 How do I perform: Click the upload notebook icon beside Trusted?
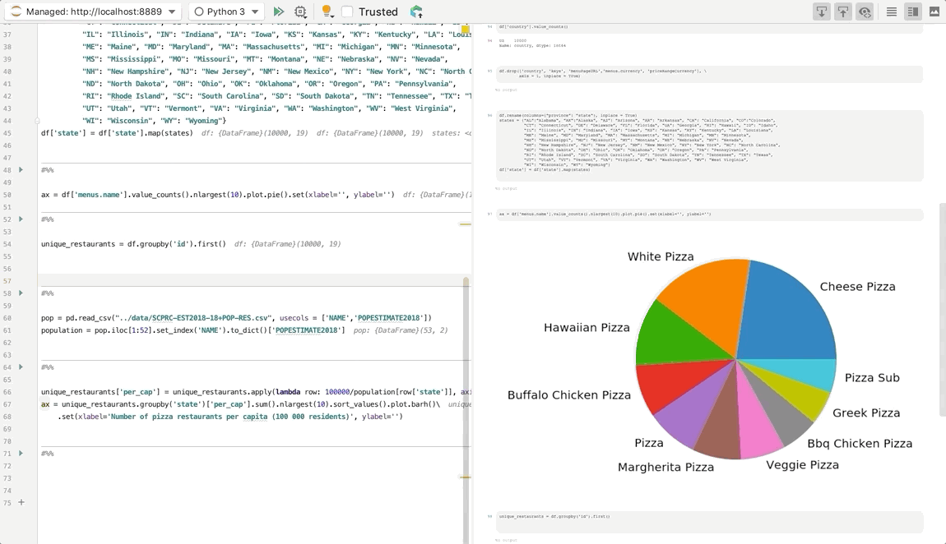click(415, 12)
